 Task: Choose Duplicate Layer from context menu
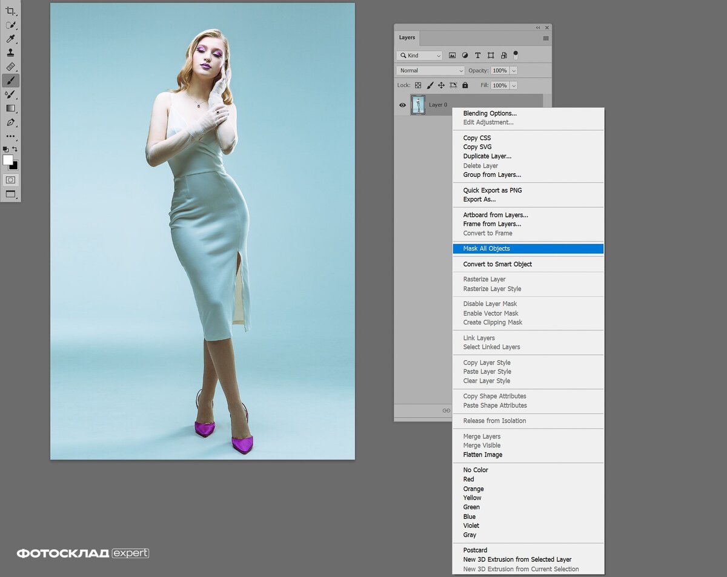(x=487, y=156)
